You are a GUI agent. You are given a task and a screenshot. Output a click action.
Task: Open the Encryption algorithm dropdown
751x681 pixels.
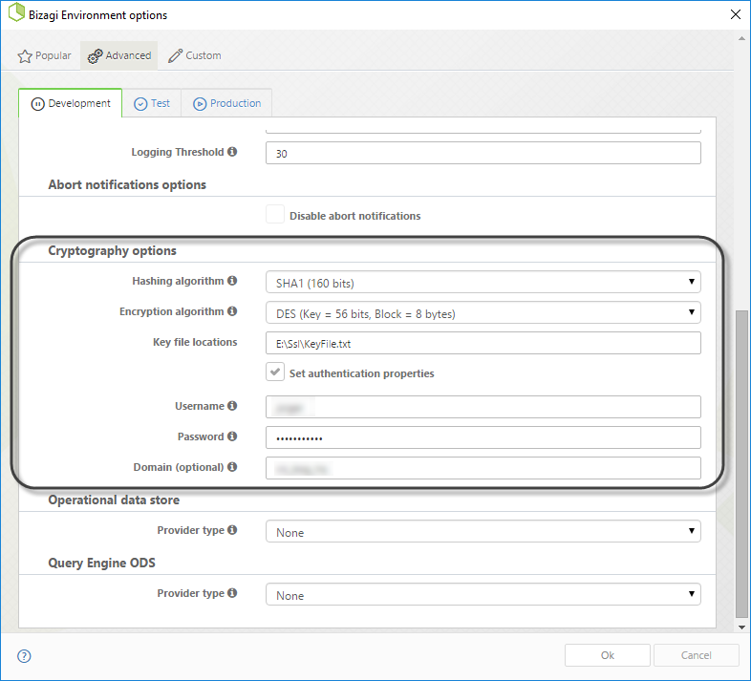click(483, 312)
